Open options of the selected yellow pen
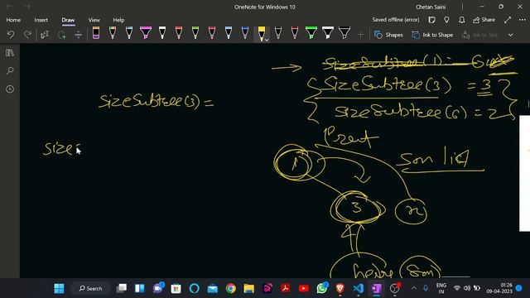Image resolution: width=530 pixels, height=298 pixels. (267, 41)
